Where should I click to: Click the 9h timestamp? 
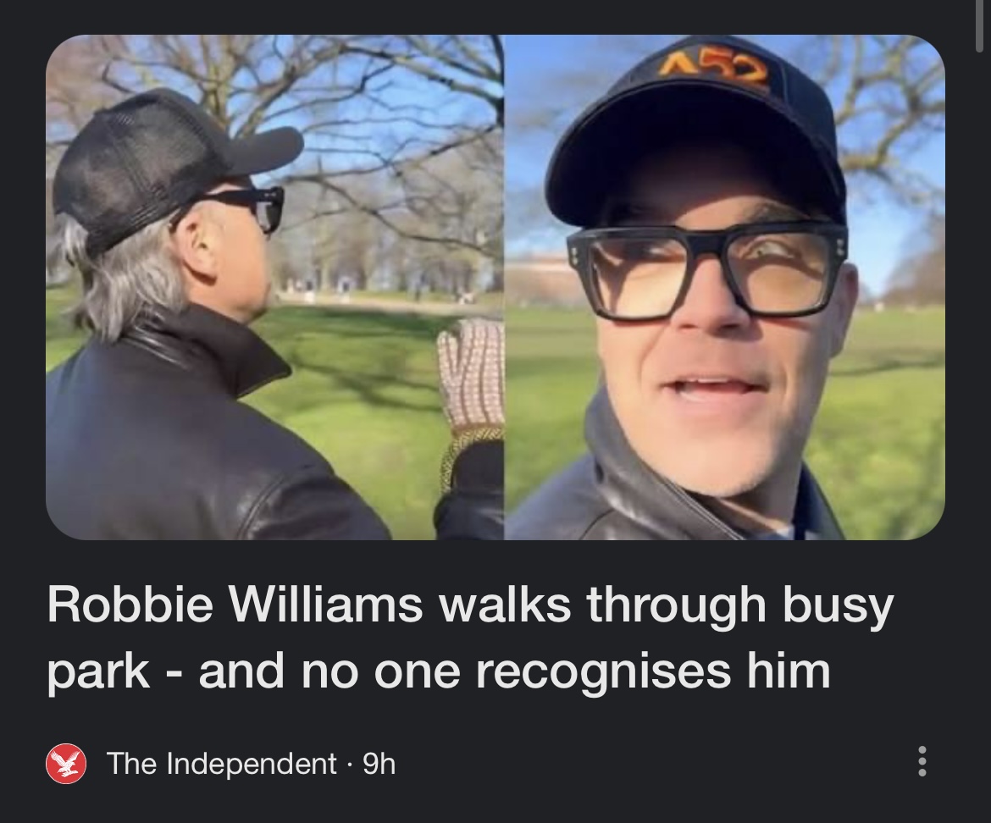click(379, 765)
